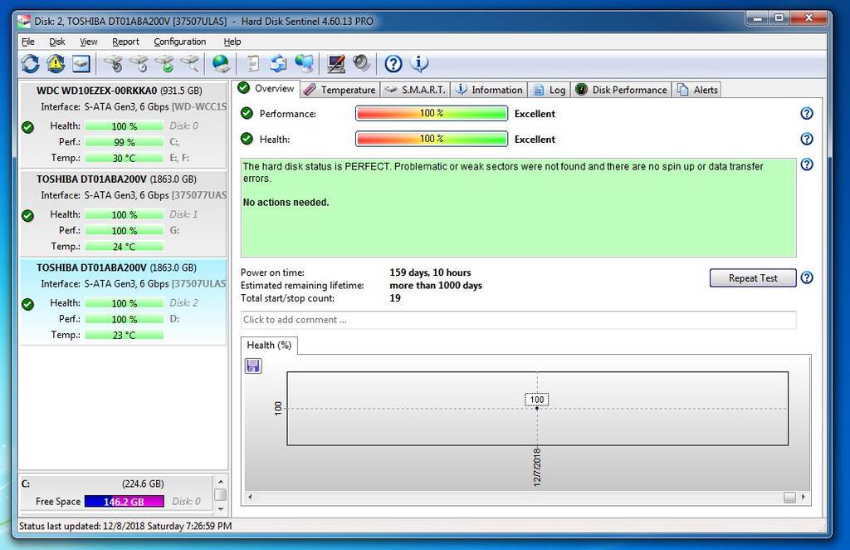Viewport: 850px width, 550px height.
Task: Click the Health chart scroll right arrow
Action: point(803,497)
